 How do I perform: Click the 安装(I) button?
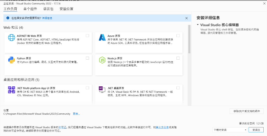[x=256, y=130]
